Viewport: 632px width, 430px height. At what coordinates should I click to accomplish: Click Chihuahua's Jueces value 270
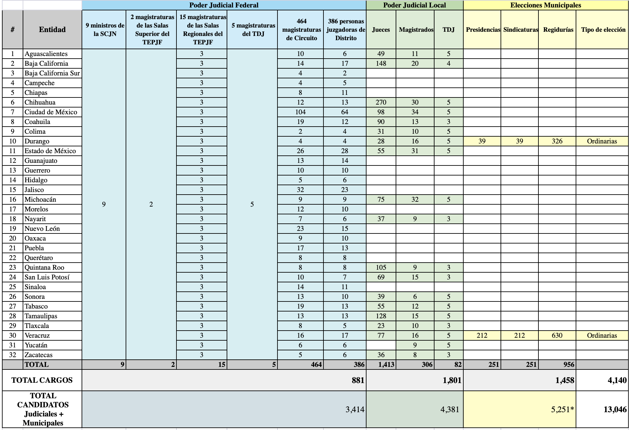click(381, 102)
